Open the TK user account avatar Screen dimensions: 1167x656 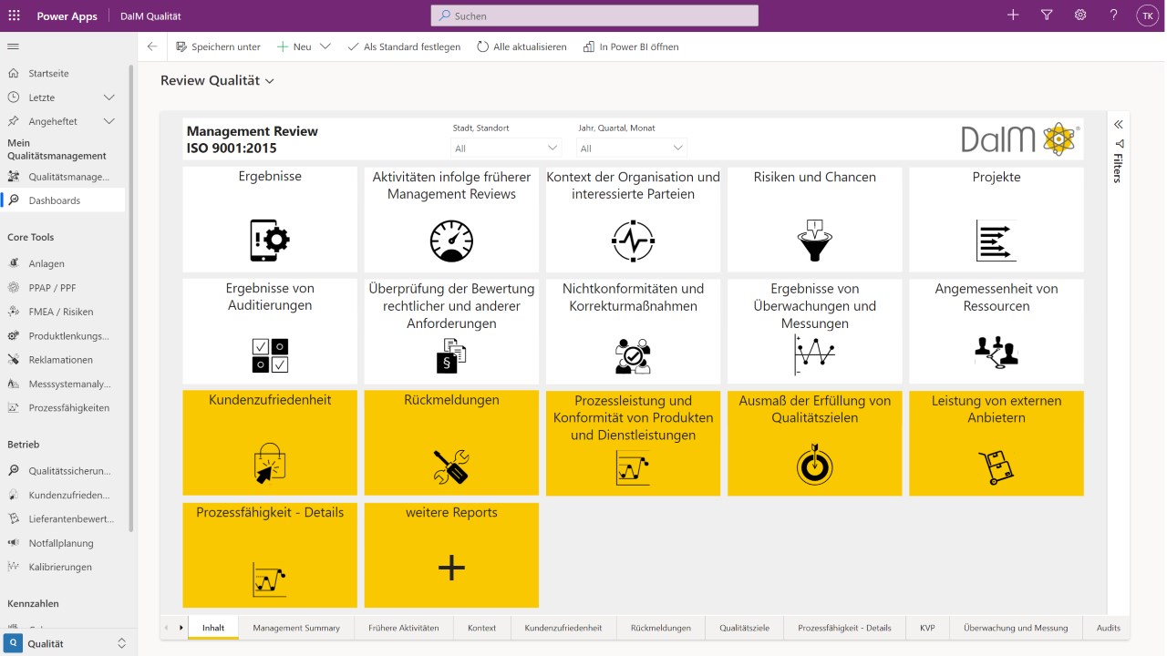(1147, 15)
